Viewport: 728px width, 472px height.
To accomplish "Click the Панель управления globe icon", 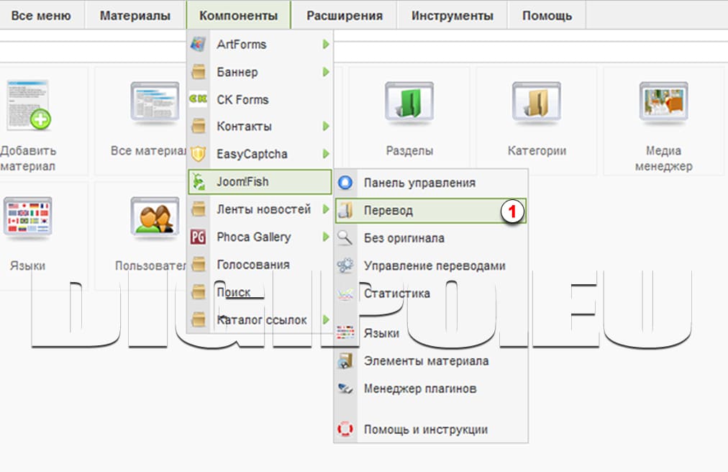I will [x=345, y=182].
